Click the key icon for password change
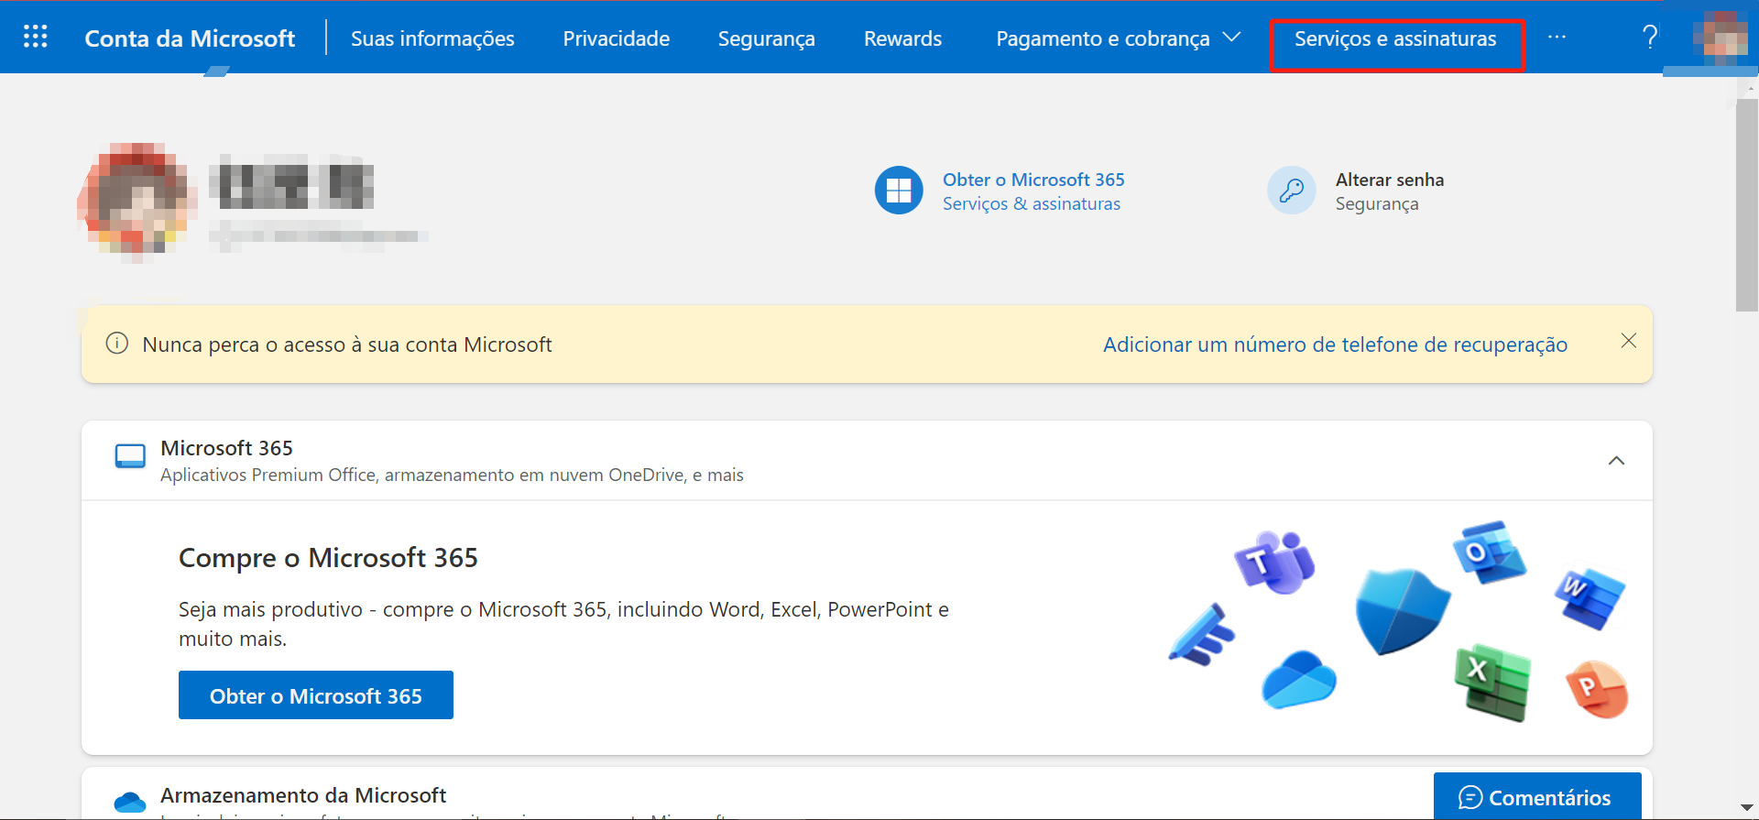This screenshot has height=820, width=1759. pyautogui.click(x=1292, y=191)
